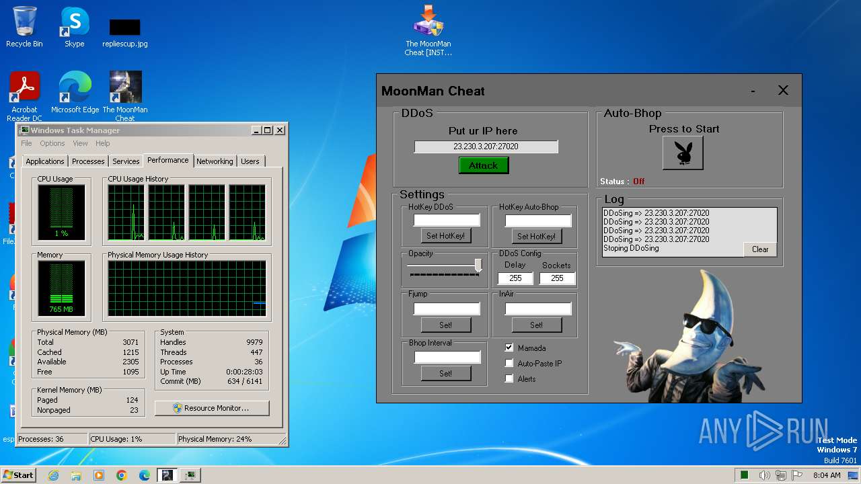Switch to Task Manager taskbar item
Screen dimensions: 861x484
190,475
